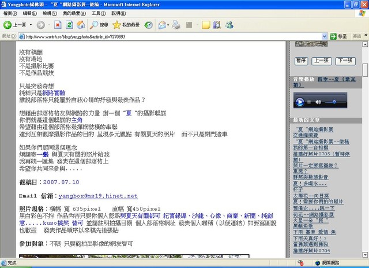Maximize the Internet Explorer window
This screenshot has width=369, height=268.
pyautogui.click(x=356, y=5)
